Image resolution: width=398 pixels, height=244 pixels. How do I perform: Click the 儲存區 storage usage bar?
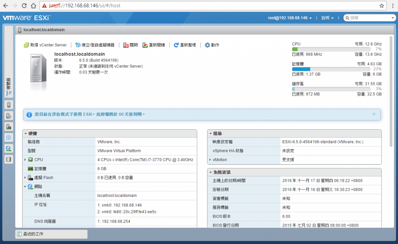click(331, 89)
